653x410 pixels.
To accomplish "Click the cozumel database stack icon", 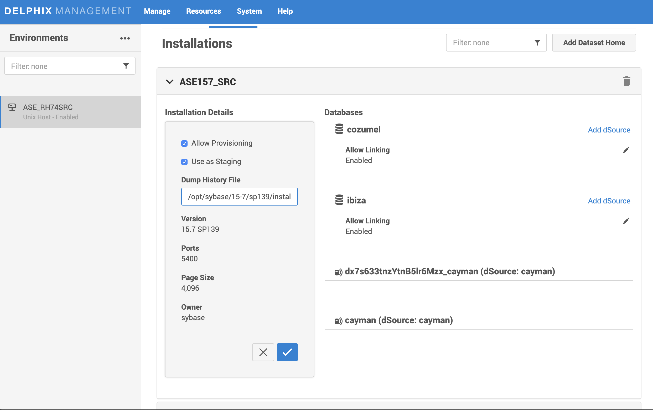I will [x=339, y=129].
